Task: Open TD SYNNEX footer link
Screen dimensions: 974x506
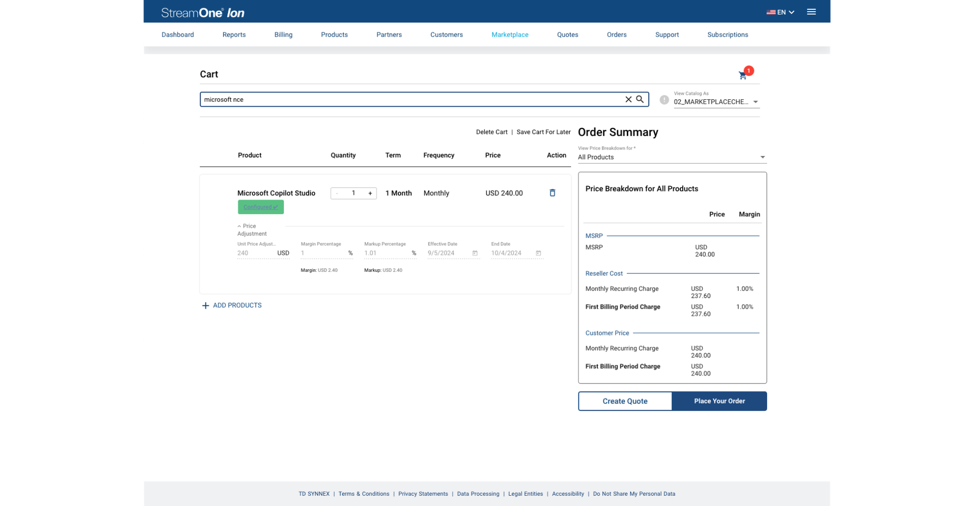Action: (x=314, y=494)
